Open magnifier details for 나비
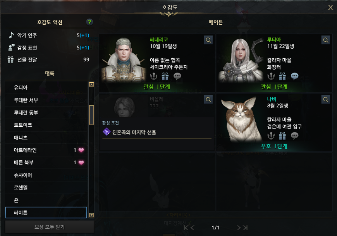Screen dimensions: 337x236 326,99
